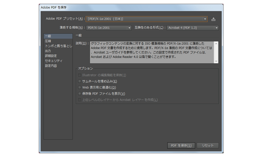
Task: Select 圧縮 in the category list
Action: [58, 41]
